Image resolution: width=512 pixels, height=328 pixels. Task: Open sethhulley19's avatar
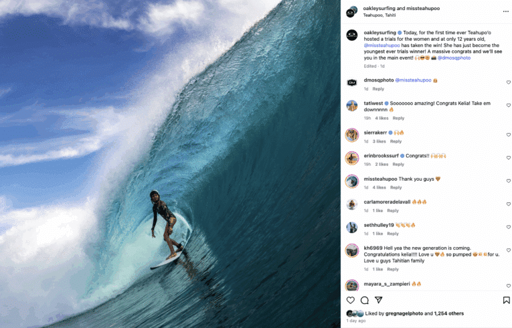[352, 228]
